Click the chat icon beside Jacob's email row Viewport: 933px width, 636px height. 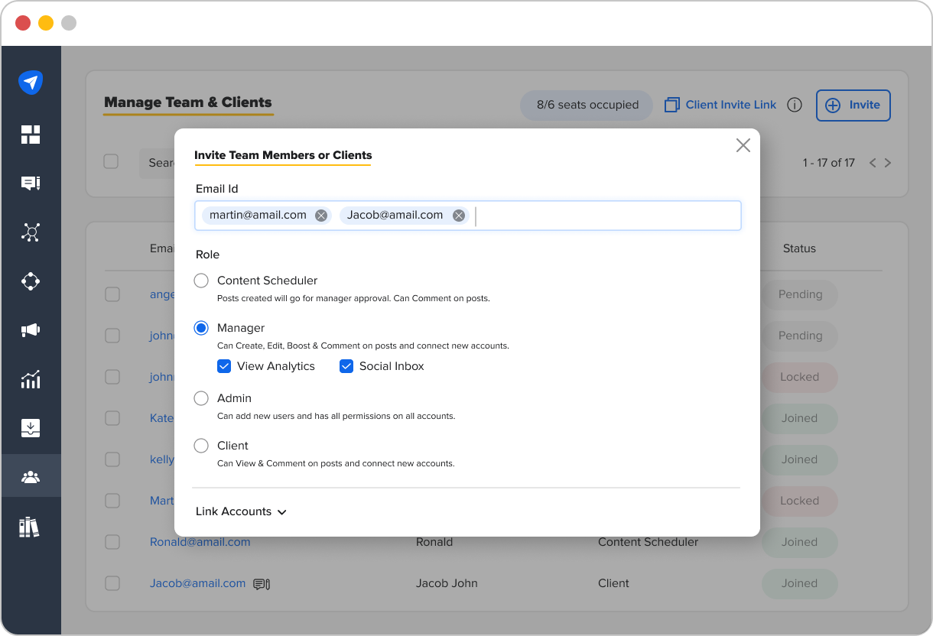261,583
